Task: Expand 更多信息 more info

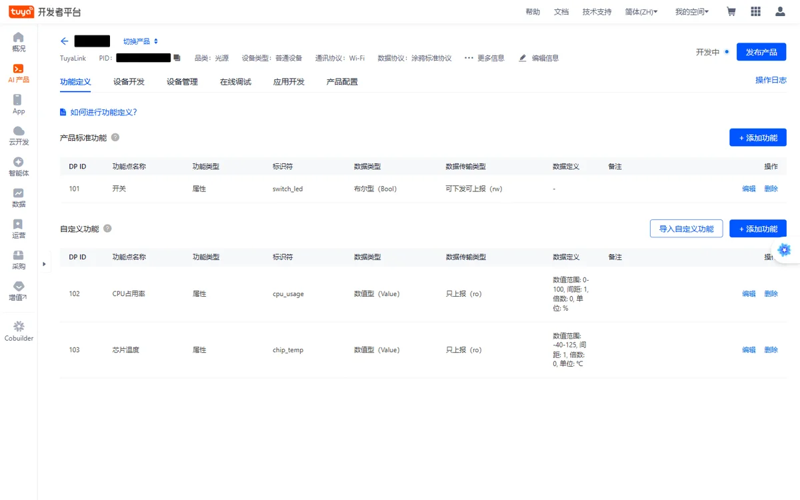Action: coord(485,58)
